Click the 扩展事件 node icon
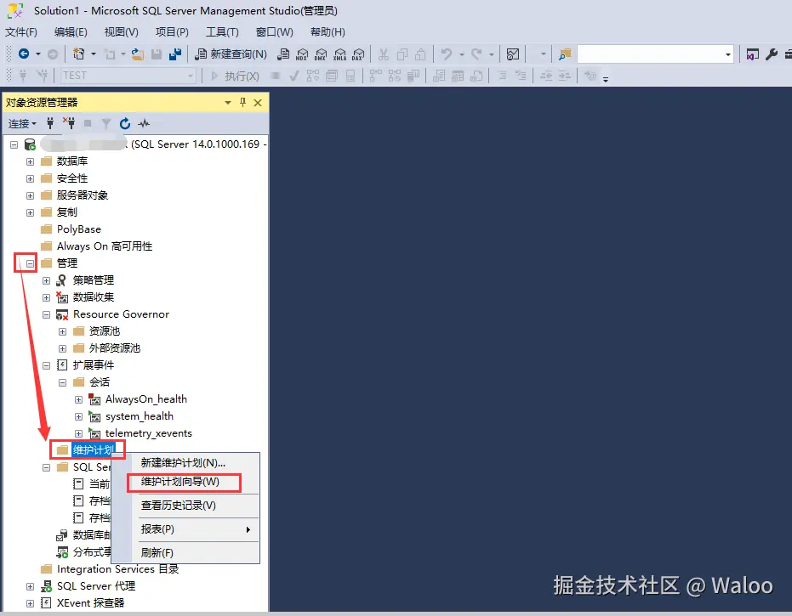 click(61, 365)
